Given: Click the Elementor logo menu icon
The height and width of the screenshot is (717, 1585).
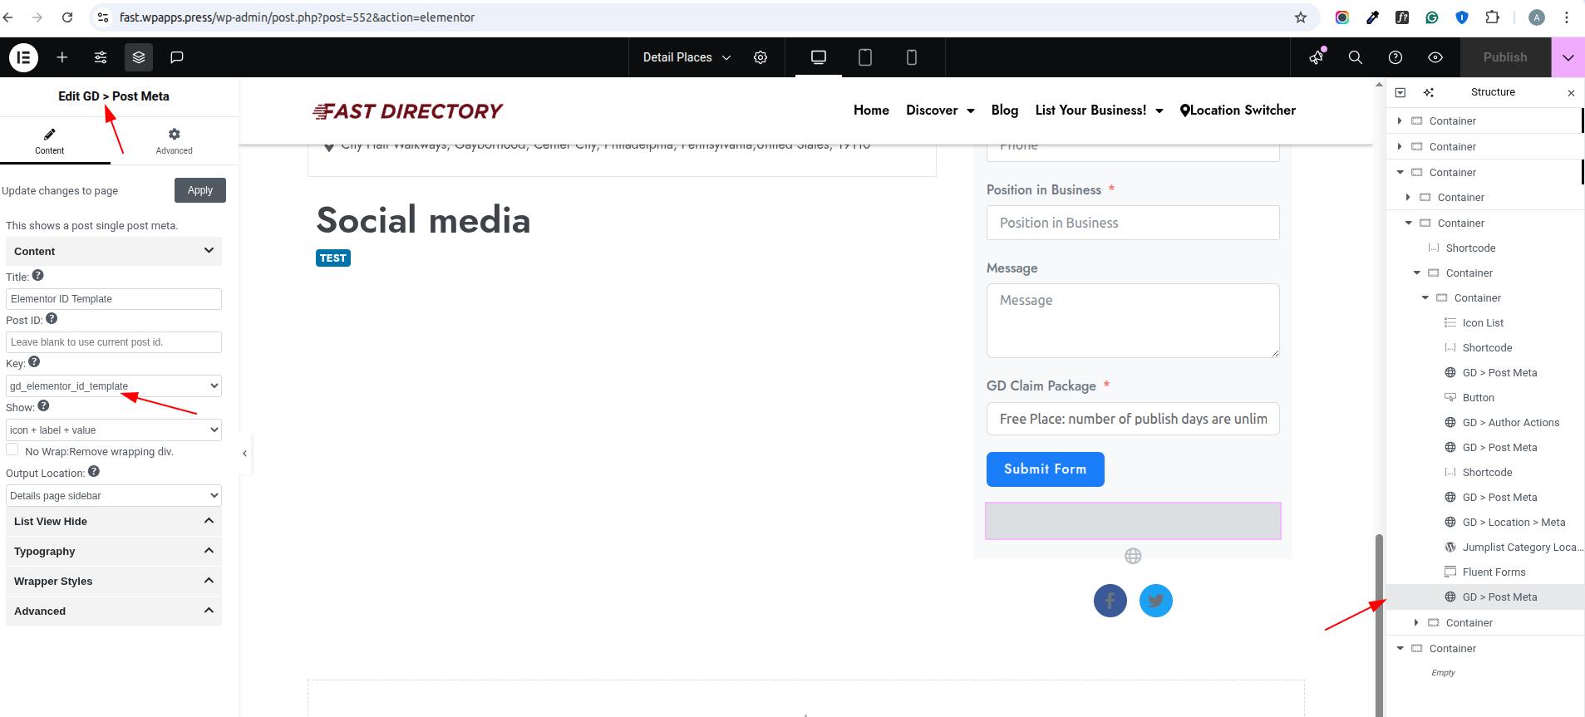Looking at the screenshot, I should click(23, 57).
